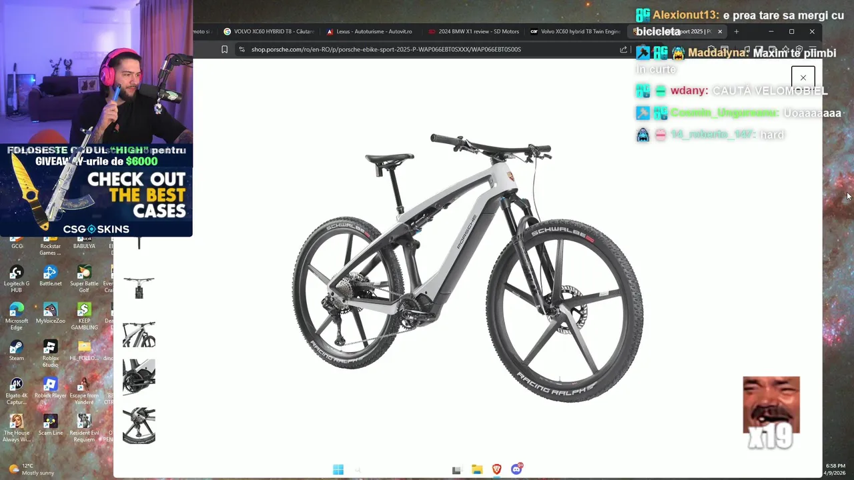Switch to Brave browser in taskbar
Viewport: 854px width, 480px height.
click(496, 470)
